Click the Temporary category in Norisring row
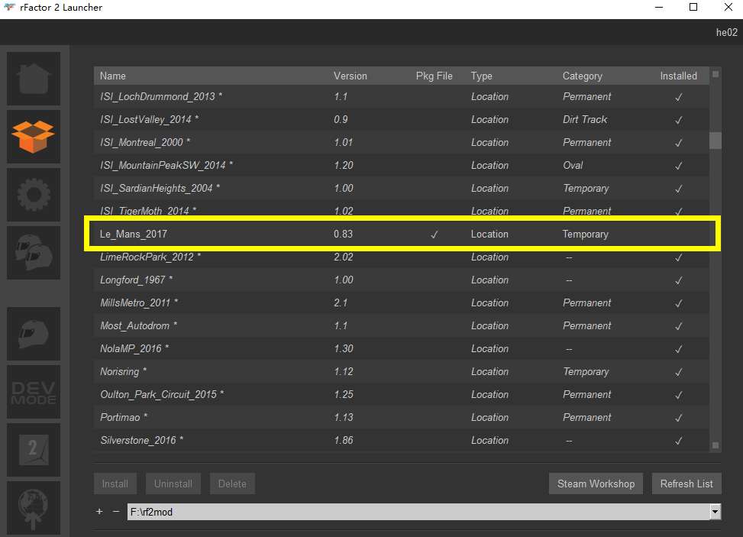The height and width of the screenshot is (537, 743). 586,371
